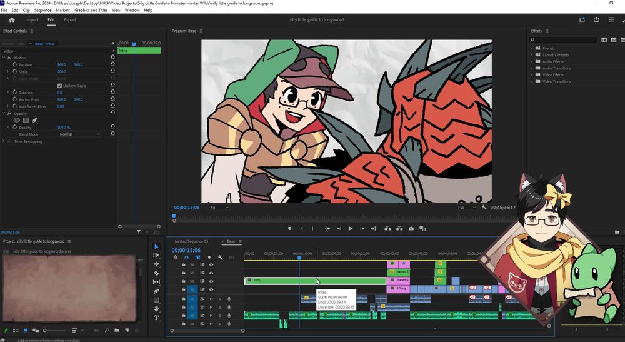The width and height of the screenshot is (625, 342).
Task: Toggle Uniform Scale checkbox
Action: pos(59,86)
